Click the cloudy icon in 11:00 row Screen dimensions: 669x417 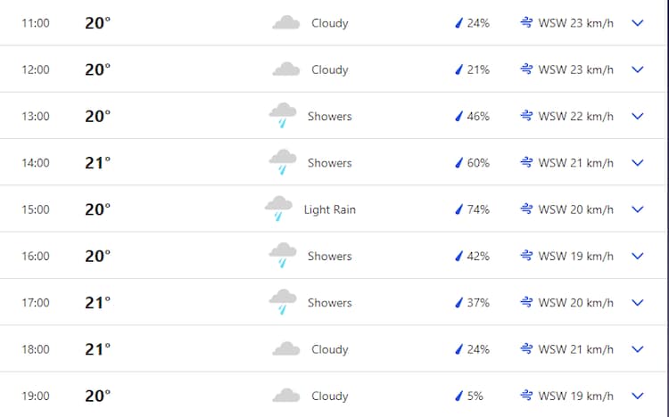(285, 23)
